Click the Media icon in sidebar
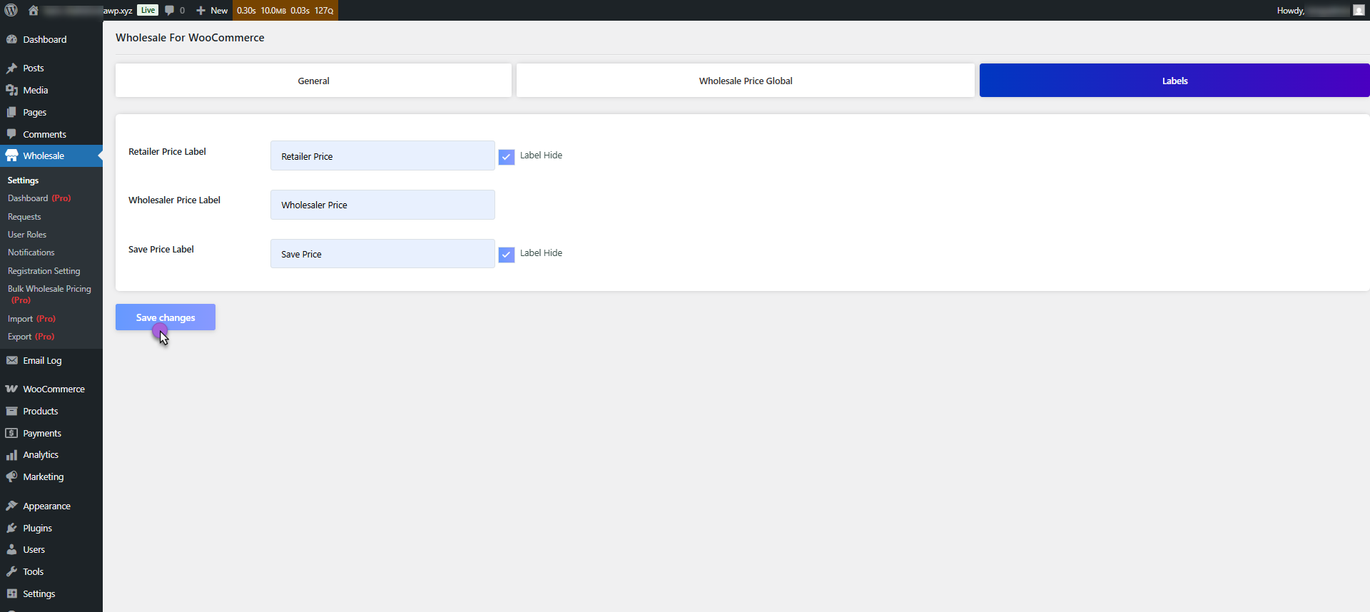Screen dimensions: 1370x612 (x=11, y=91)
